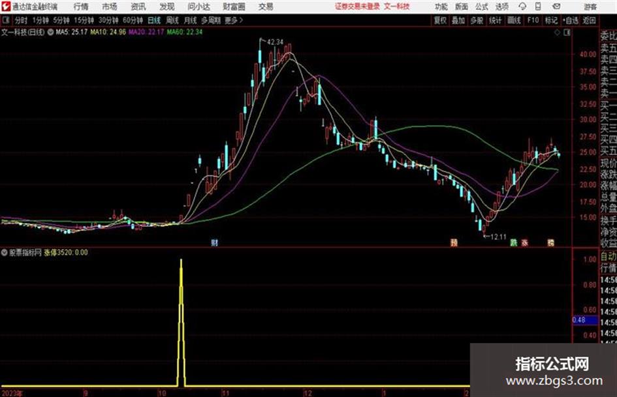Click the 统计 statistics toolbar button

coord(495,20)
